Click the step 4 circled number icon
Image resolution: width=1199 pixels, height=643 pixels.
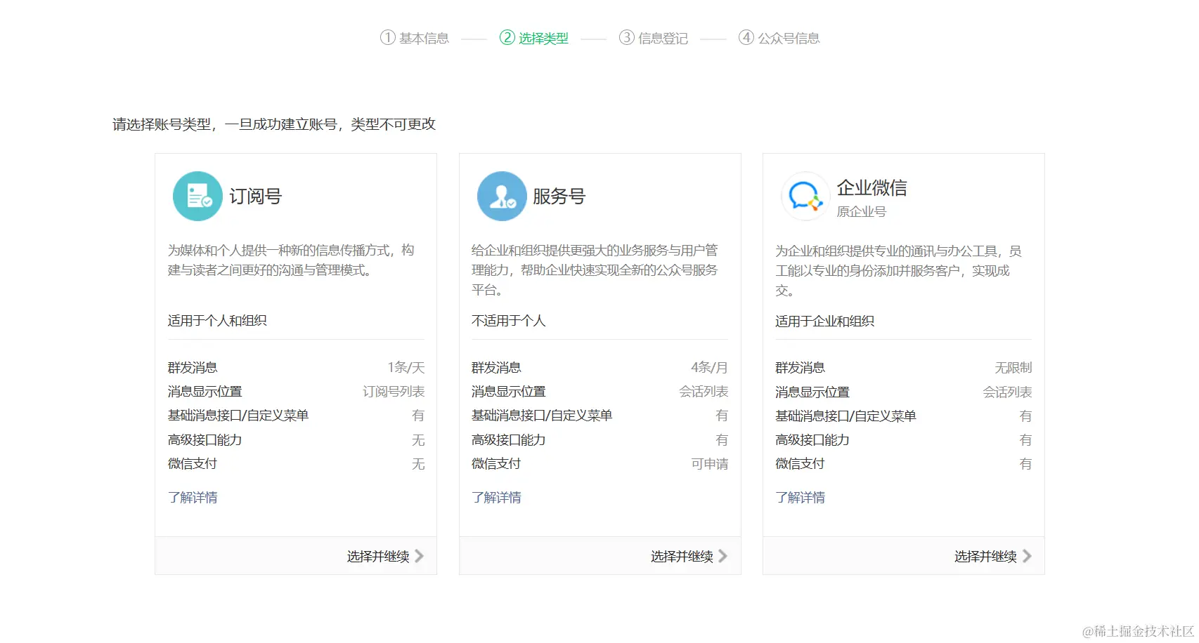tap(746, 38)
